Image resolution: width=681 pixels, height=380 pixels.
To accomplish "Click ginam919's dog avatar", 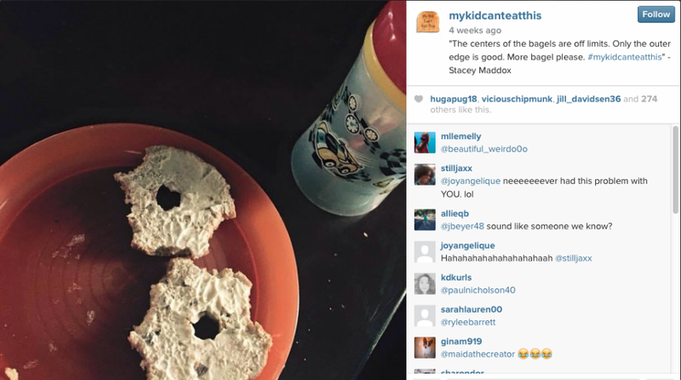I will coord(425,348).
